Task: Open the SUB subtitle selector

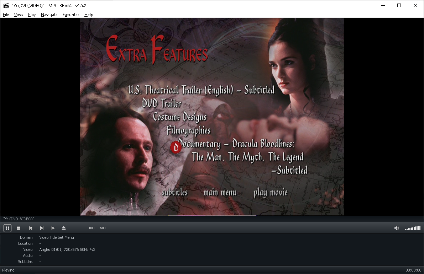Action: (x=103, y=228)
